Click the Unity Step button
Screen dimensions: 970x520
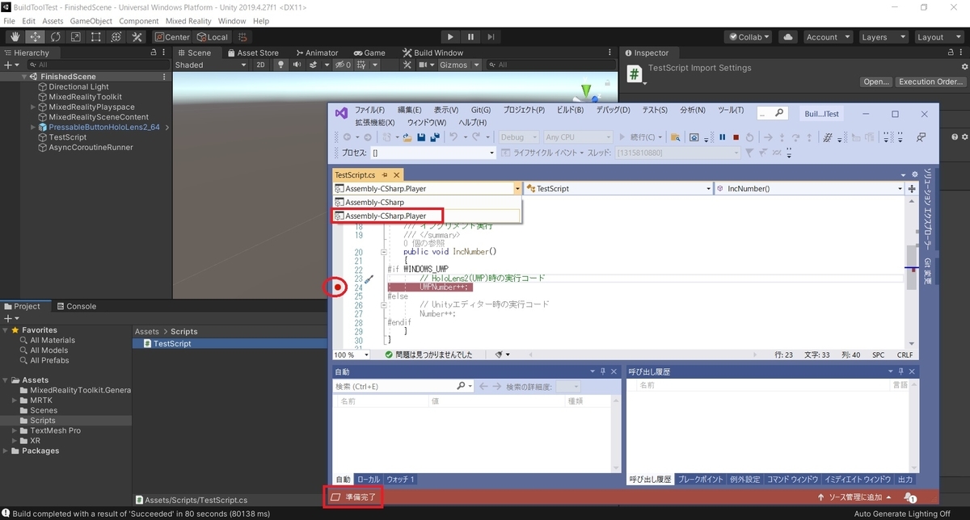[491, 37]
